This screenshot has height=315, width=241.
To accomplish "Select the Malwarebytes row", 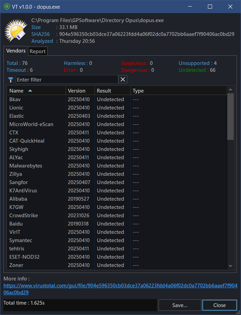I will click(117, 166).
